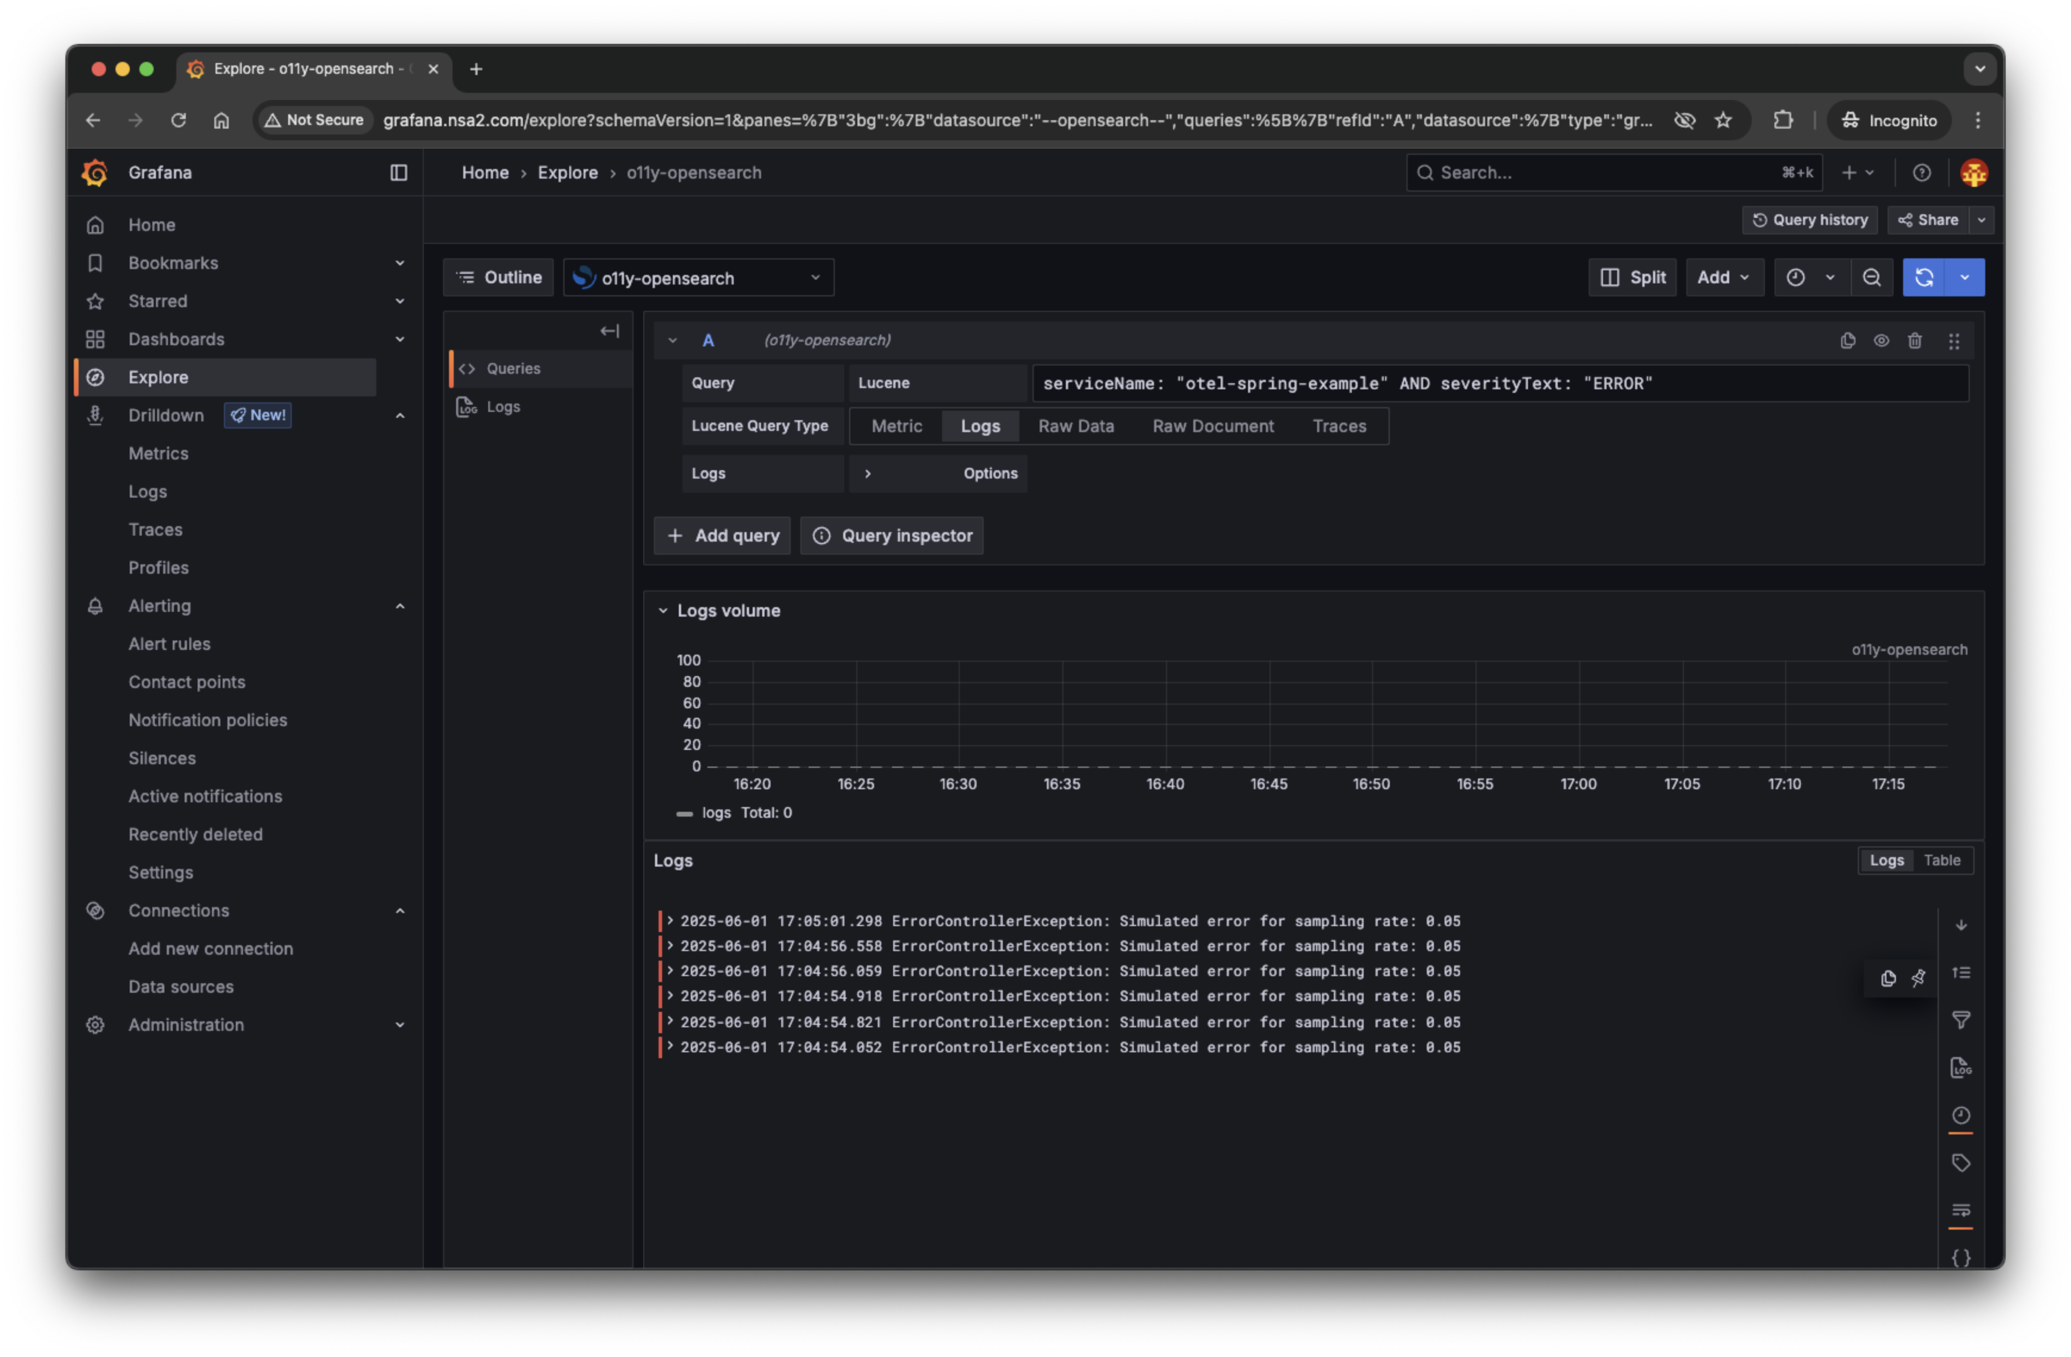Click the Add query button
The width and height of the screenshot is (2071, 1357).
click(721, 536)
